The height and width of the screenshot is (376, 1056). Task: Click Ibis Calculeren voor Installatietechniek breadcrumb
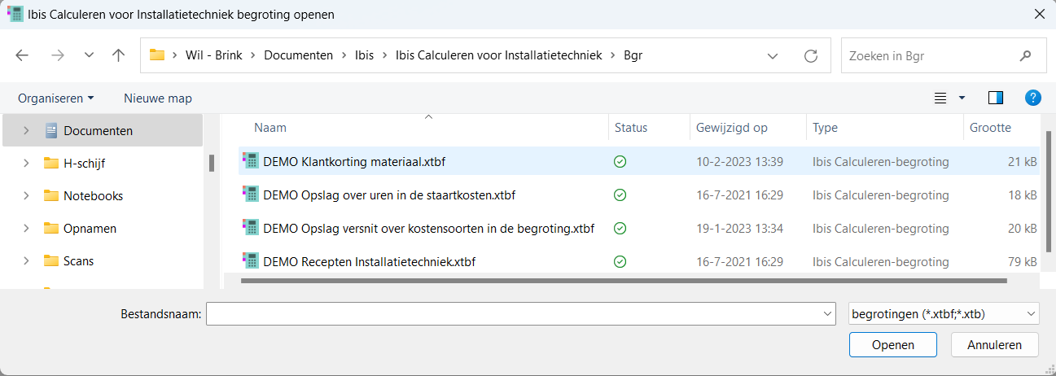(x=499, y=55)
